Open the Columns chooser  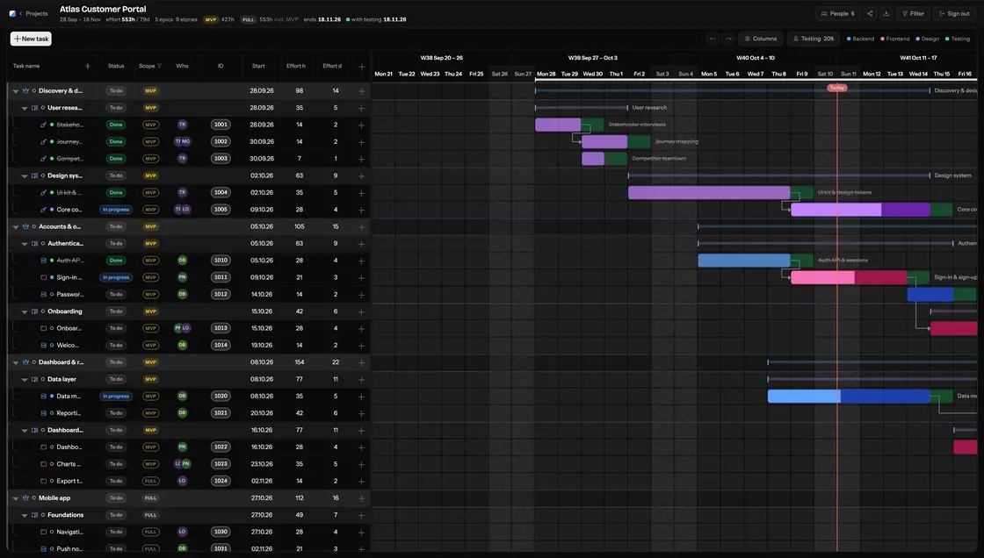(x=761, y=39)
